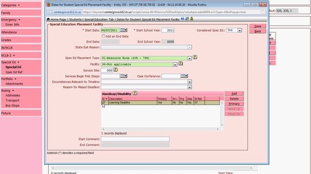Click the Back button
The image size is (311, 174).
pyautogui.click(x=258, y=31)
